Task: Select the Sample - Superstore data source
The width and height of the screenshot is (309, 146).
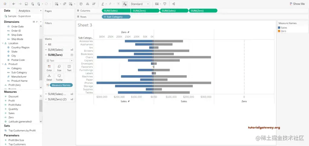Action: (x=19, y=16)
